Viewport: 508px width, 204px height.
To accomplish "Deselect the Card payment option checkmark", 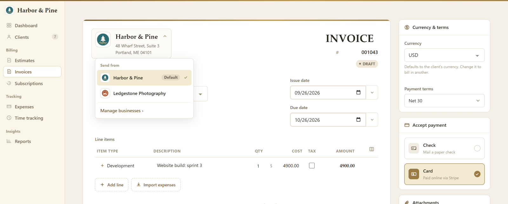I will pyautogui.click(x=477, y=174).
